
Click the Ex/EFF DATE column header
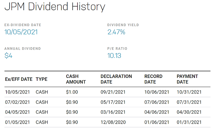pos(19,79)
